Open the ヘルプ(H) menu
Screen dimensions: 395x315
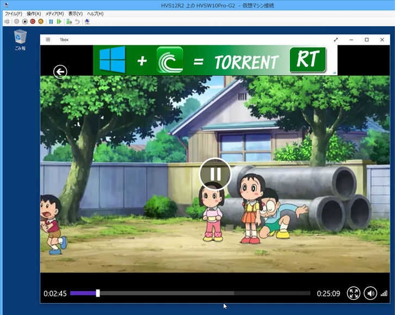tap(95, 14)
